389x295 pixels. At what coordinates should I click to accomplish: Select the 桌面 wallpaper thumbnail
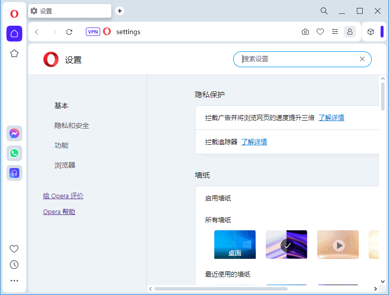coord(235,245)
